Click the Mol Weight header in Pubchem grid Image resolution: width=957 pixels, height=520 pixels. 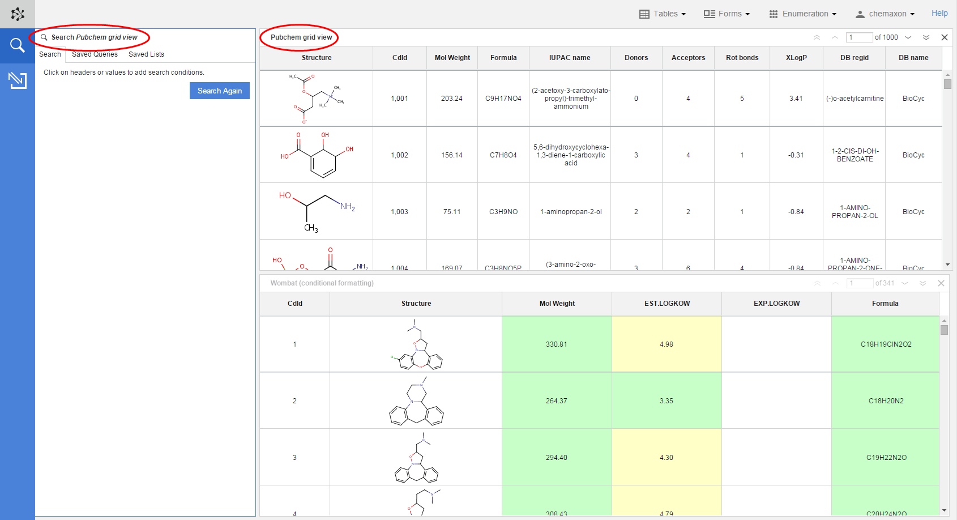[x=452, y=58]
